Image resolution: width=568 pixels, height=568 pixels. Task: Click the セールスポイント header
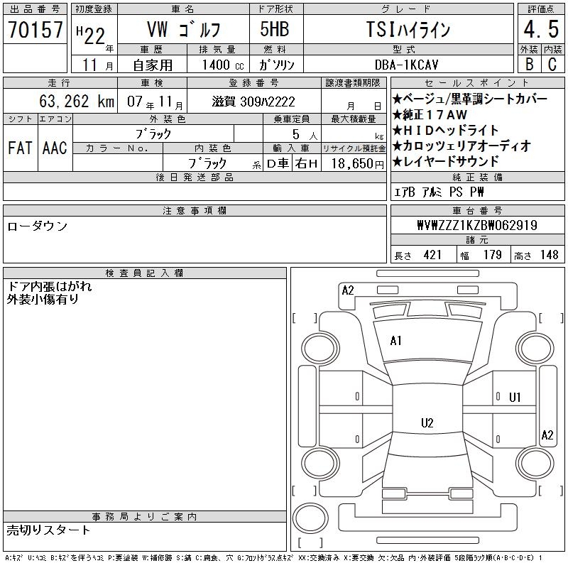coord(477,83)
